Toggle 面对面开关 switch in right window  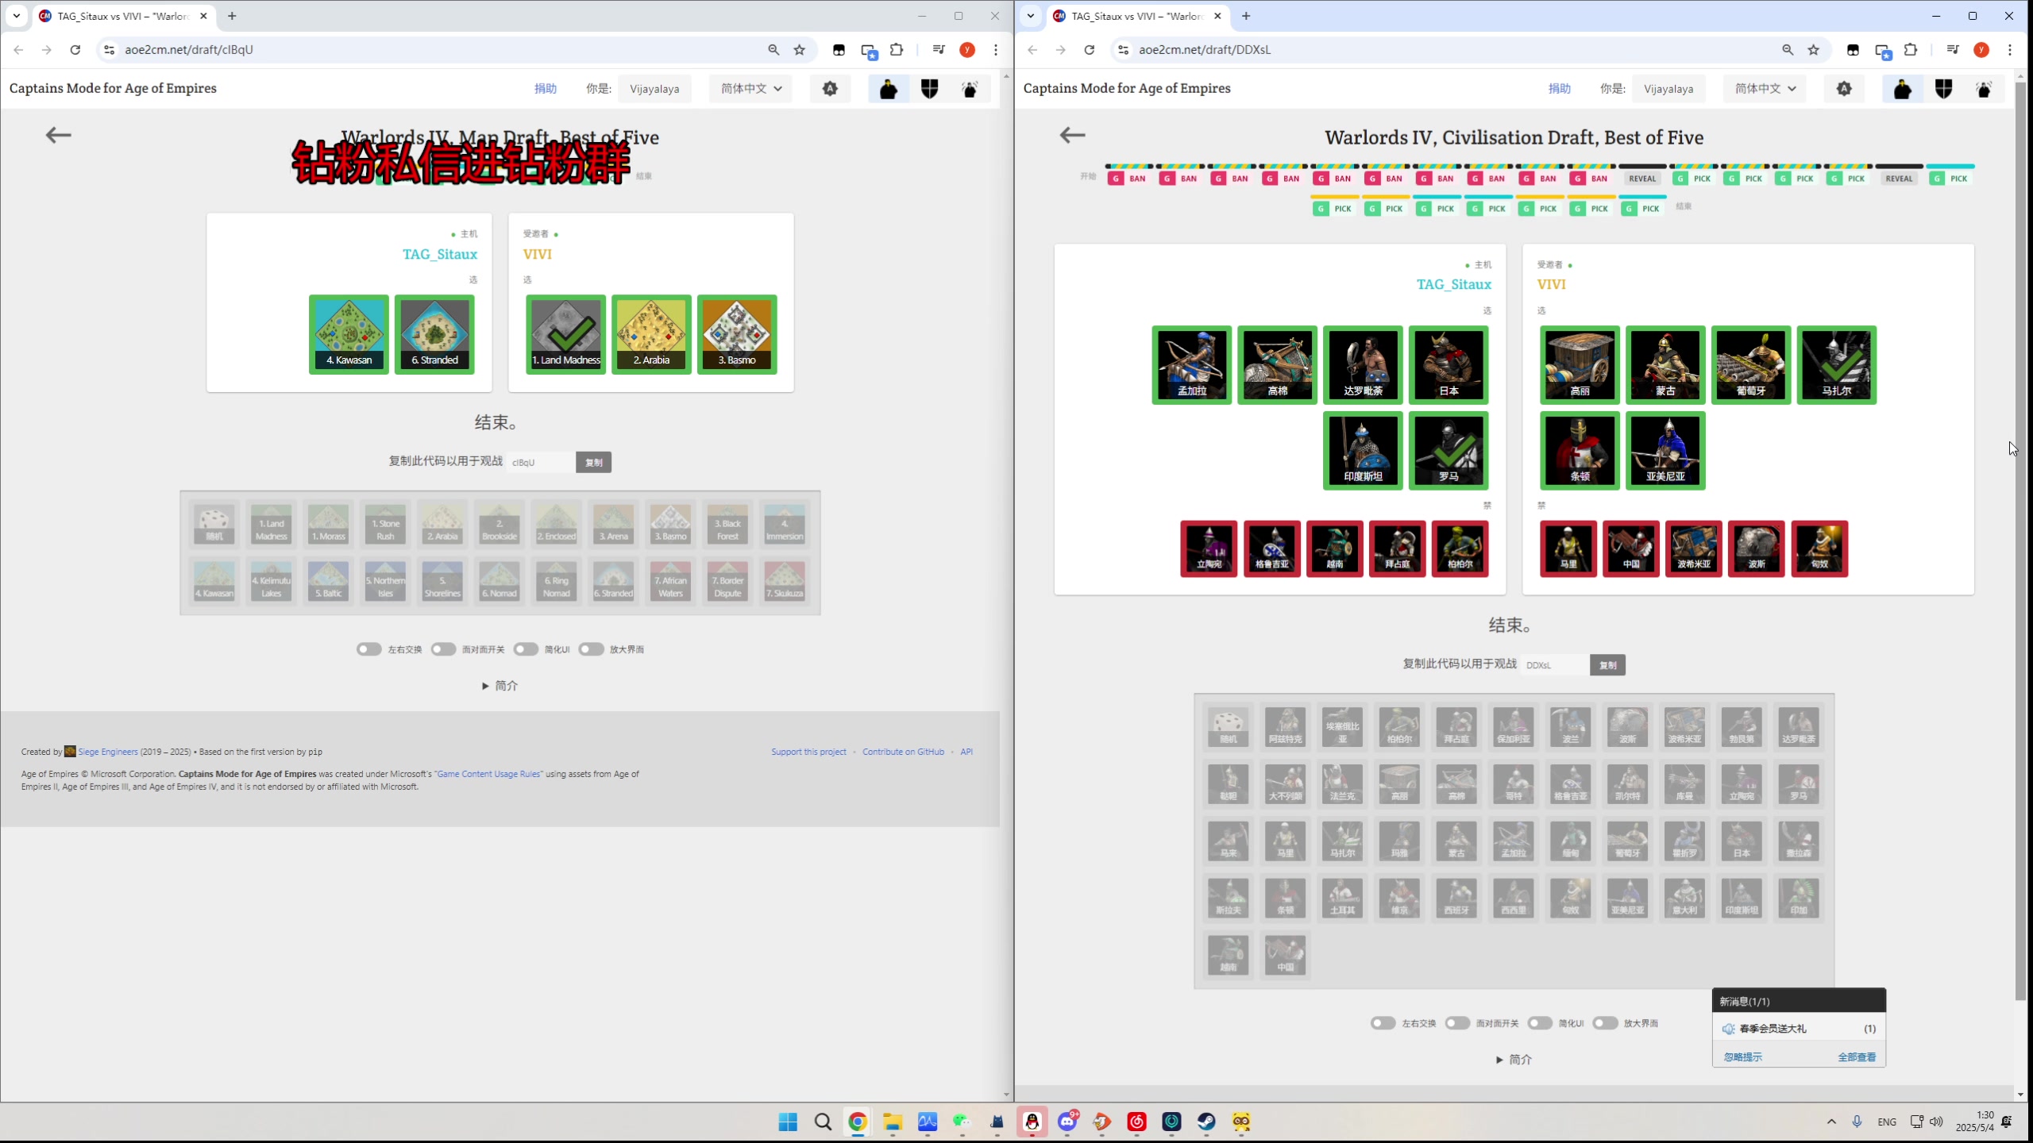point(1457,1023)
